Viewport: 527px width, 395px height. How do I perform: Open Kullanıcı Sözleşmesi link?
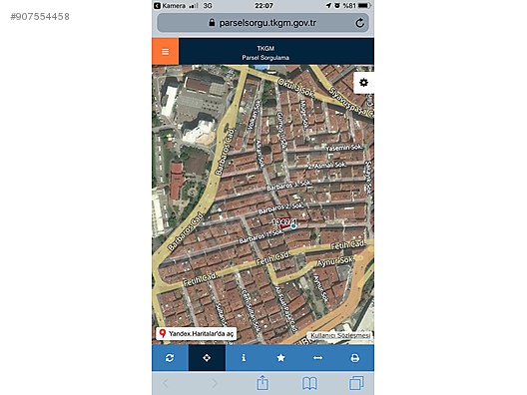[x=339, y=335]
